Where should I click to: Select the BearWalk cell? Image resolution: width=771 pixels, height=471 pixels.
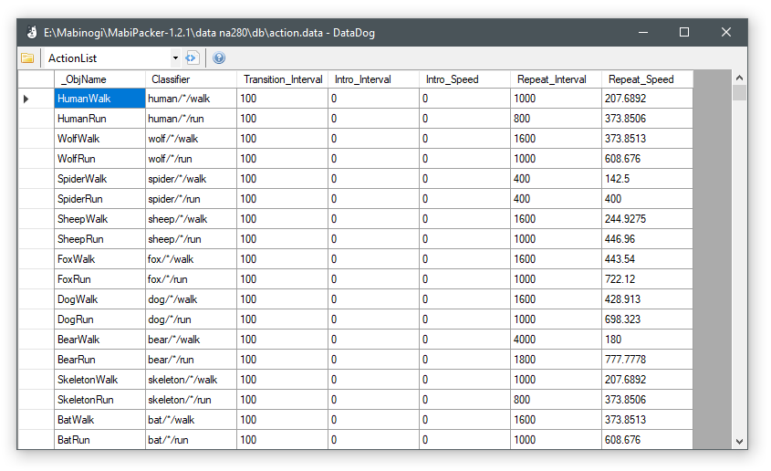pyautogui.click(x=99, y=340)
